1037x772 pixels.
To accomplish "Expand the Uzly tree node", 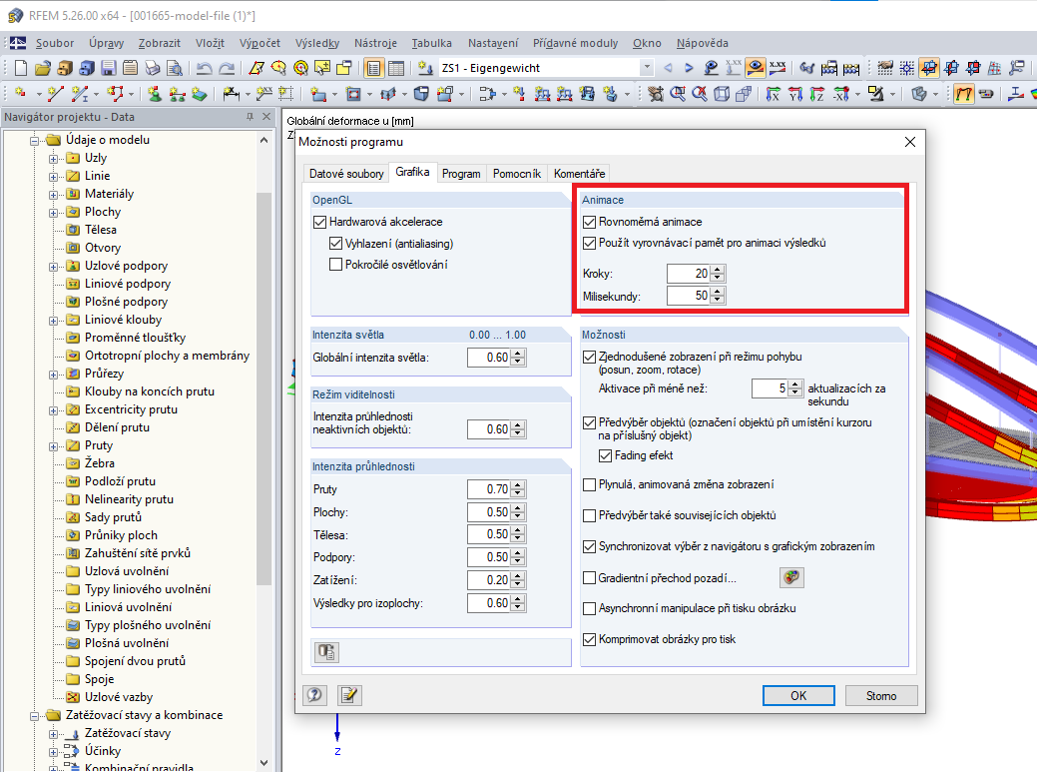I will (x=54, y=159).
